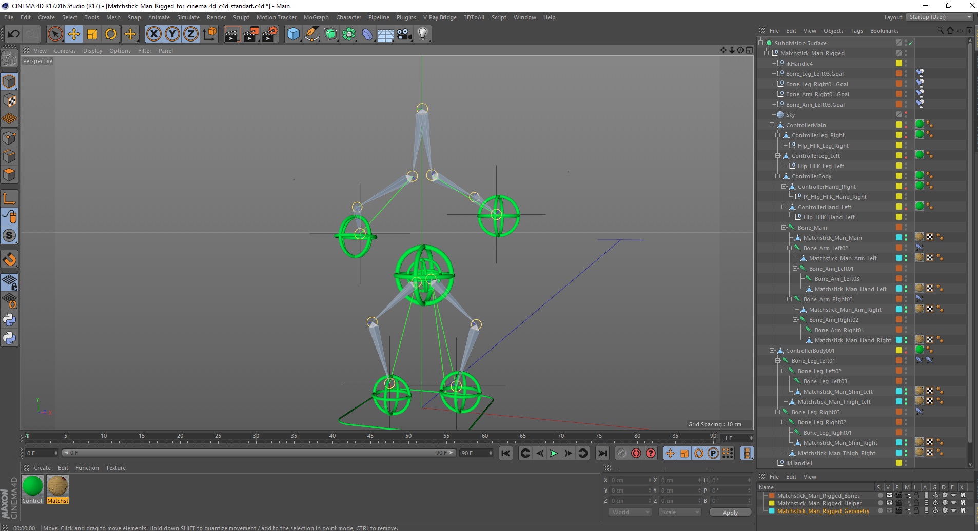Screen dimensions: 978x531
Task: Click the Undo arrow icon
Action: coord(13,34)
